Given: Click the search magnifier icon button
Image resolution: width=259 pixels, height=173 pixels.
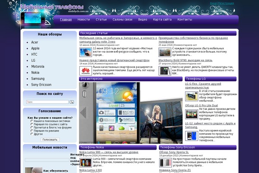Looking at the screenshot, I should point(72,102).
